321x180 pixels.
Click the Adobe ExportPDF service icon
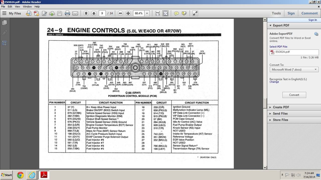316,34
